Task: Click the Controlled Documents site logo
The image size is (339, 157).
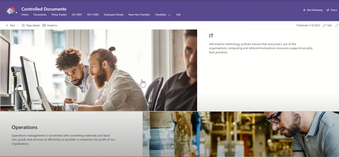Action: pyautogui.click(x=11, y=11)
